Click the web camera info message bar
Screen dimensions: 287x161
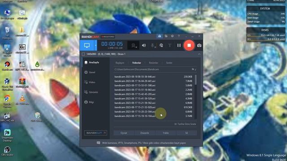tap(141, 143)
